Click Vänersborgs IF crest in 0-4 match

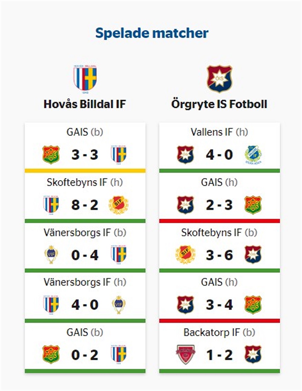pyautogui.click(x=51, y=255)
